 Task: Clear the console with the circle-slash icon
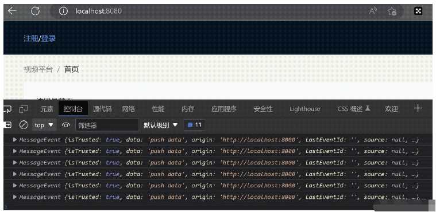point(24,125)
